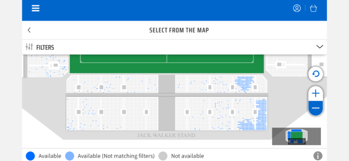
Task: Go back using the left chevron
Action: pyautogui.click(x=29, y=30)
